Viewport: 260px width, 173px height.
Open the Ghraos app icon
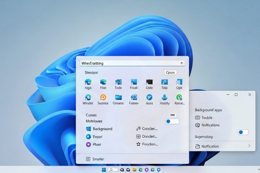118,97
